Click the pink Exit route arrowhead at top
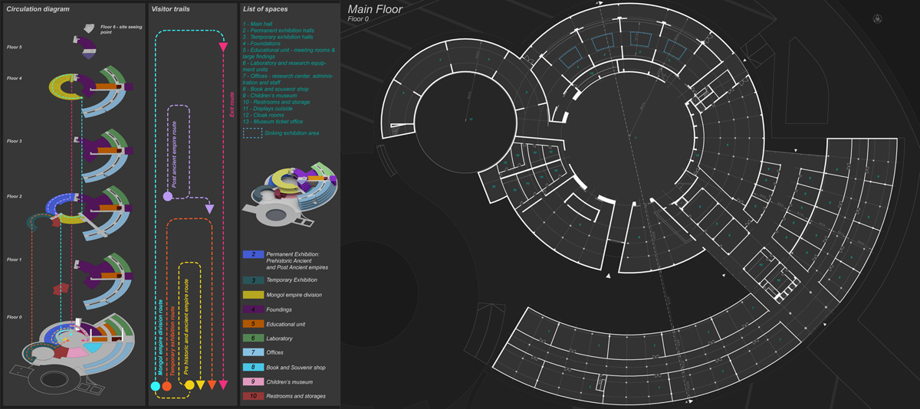 tap(223, 47)
